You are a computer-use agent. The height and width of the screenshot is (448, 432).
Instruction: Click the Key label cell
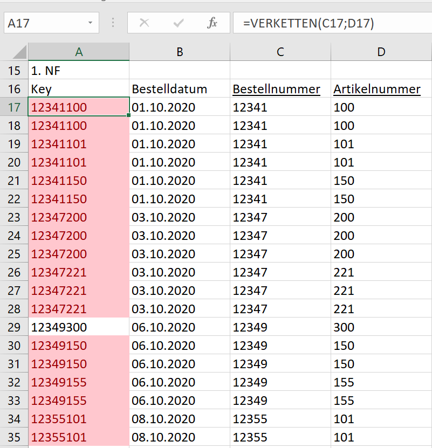[x=79, y=88]
